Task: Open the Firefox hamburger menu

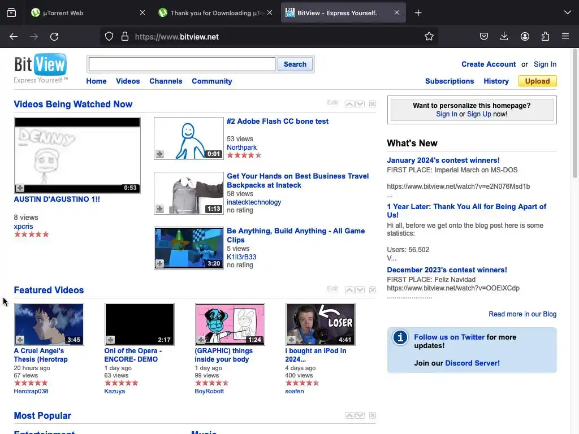Action: [x=565, y=37]
